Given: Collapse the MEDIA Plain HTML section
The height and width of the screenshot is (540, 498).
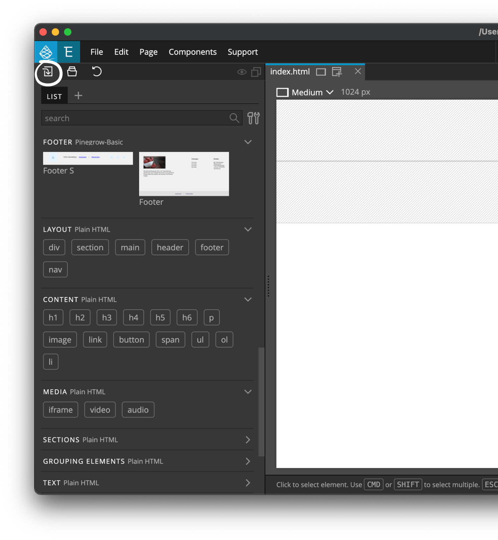Looking at the screenshot, I should (x=248, y=392).
